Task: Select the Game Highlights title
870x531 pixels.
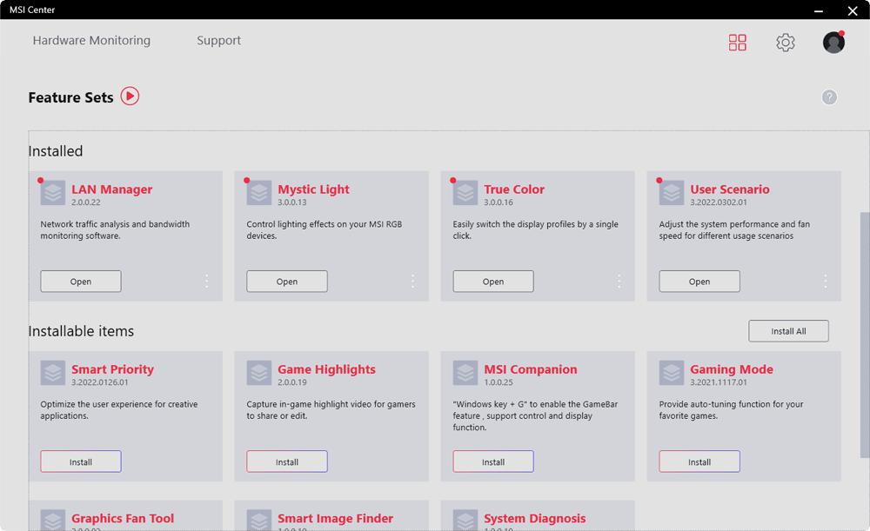Action: coord(326,369)
